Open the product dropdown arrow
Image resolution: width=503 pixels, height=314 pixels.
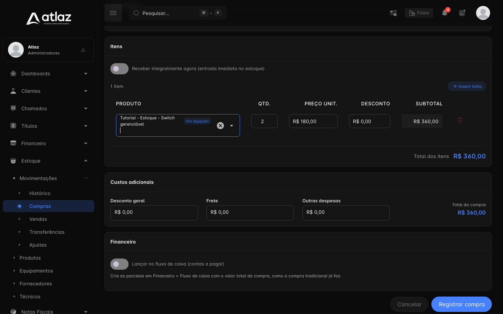232,126
